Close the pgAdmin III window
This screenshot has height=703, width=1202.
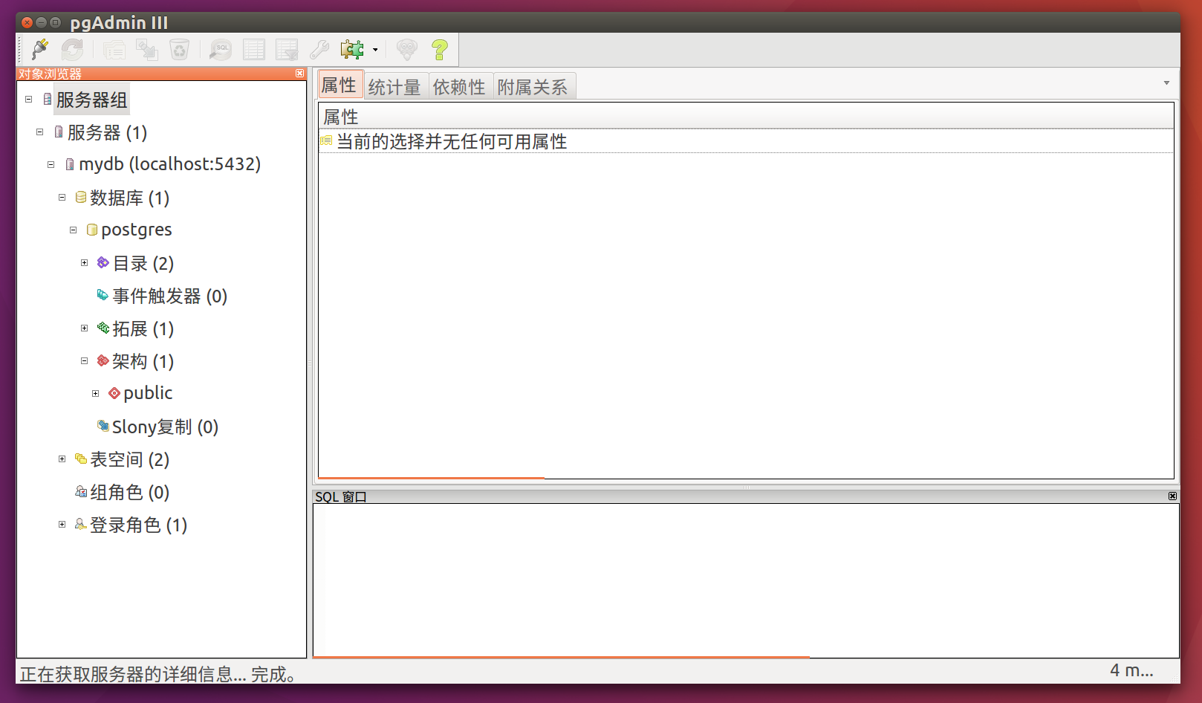[27, 22]
